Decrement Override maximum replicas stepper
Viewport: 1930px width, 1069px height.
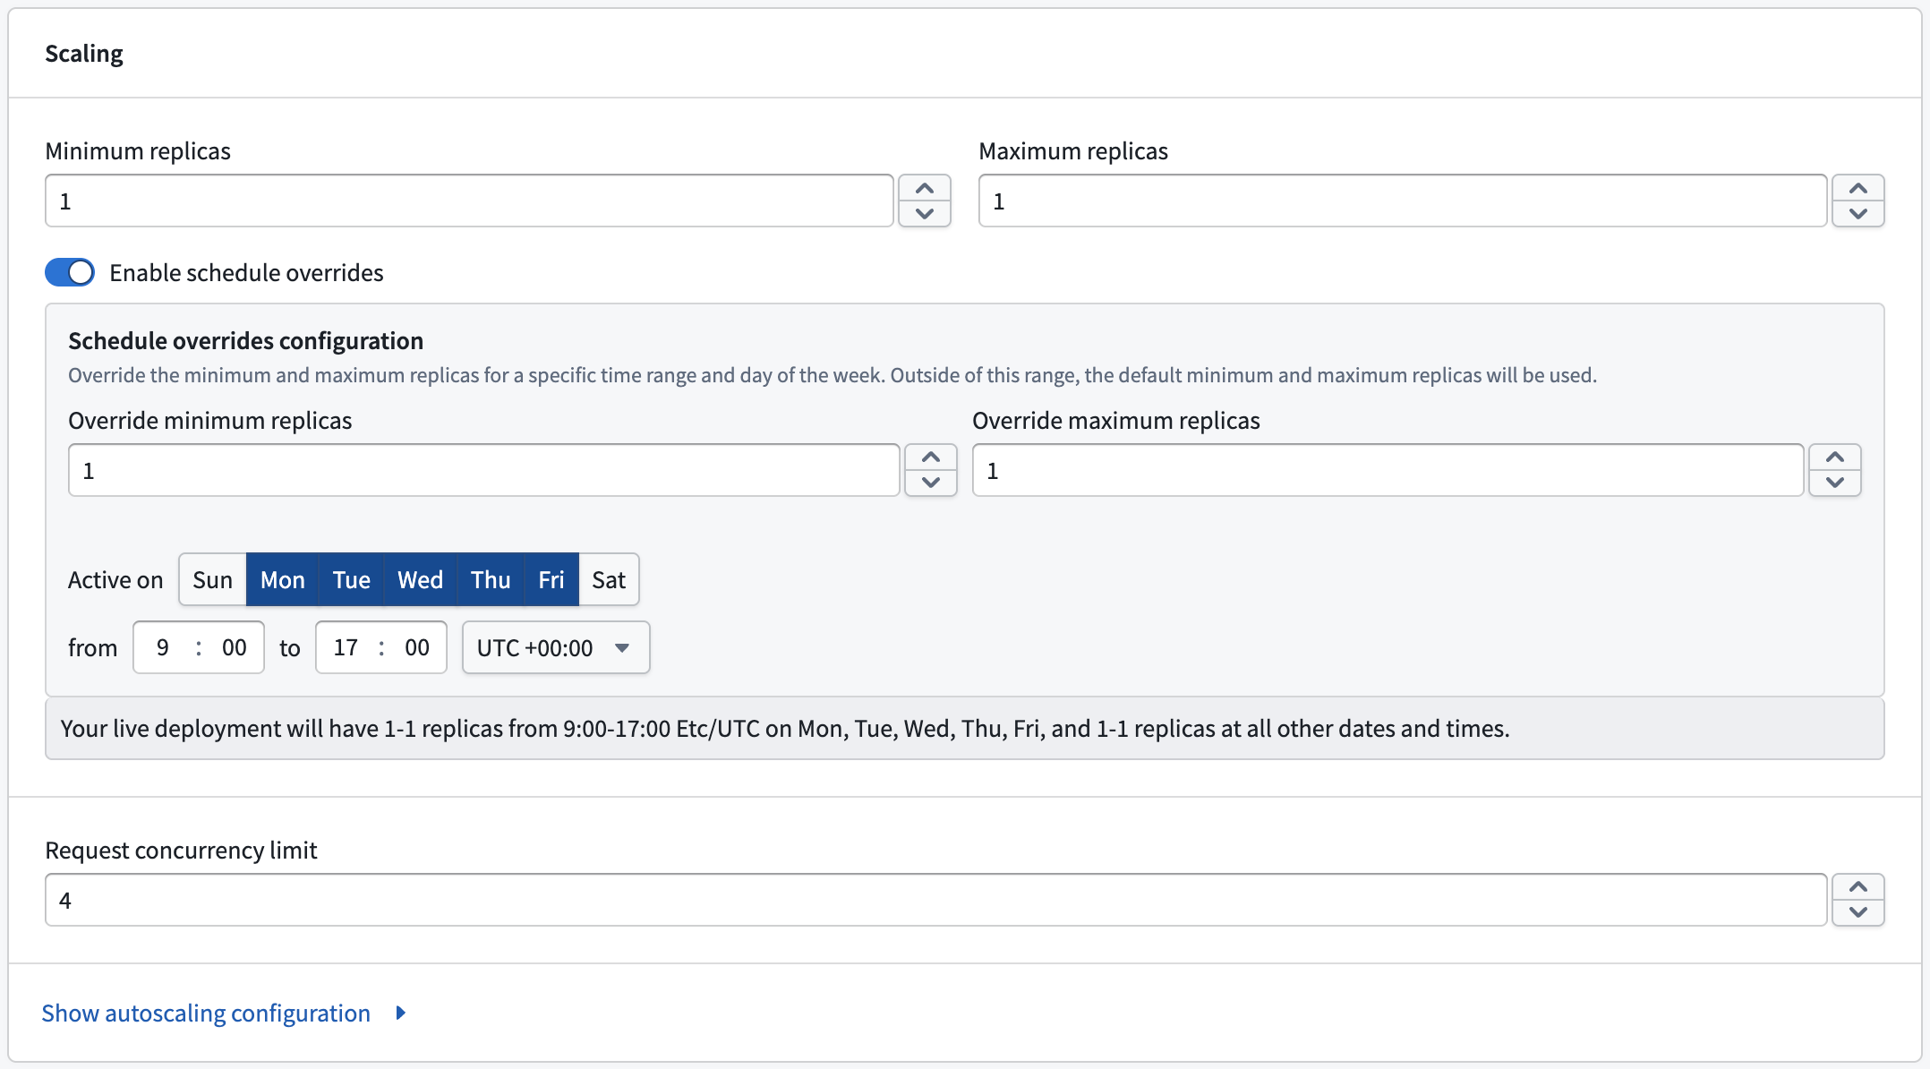[1835, 483]
